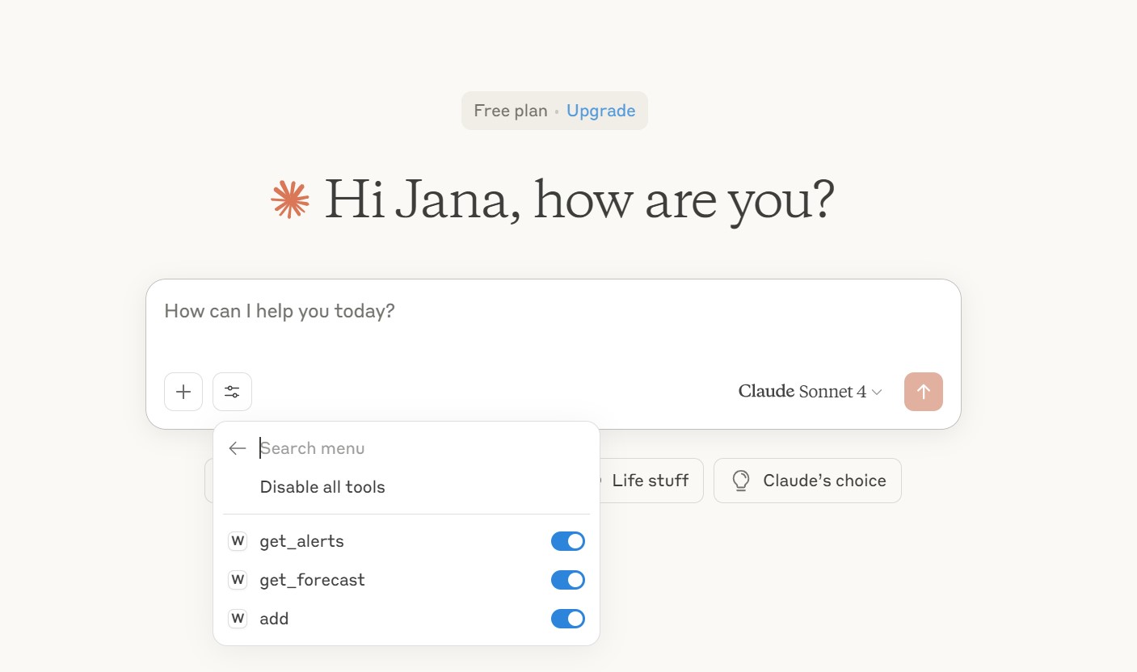Turn off the get_forecast toggle

[567, 580]
